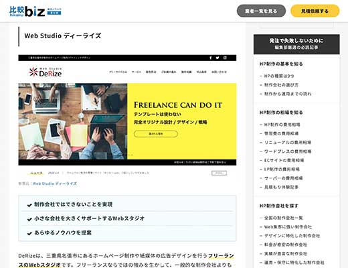Screen dimensions: 348x268
Task: Click the sidebar banner 発注で失敗しないために
Action: [296, 44]
